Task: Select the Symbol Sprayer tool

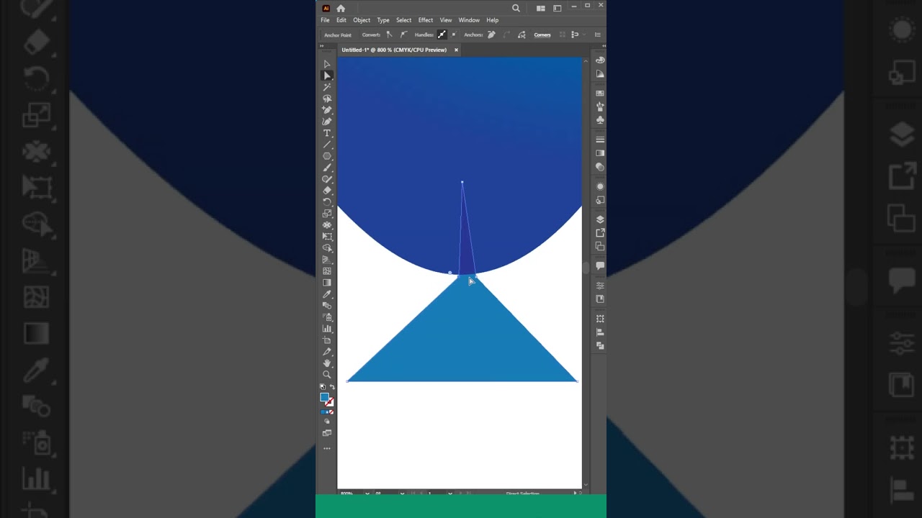Action: (327, 317)
